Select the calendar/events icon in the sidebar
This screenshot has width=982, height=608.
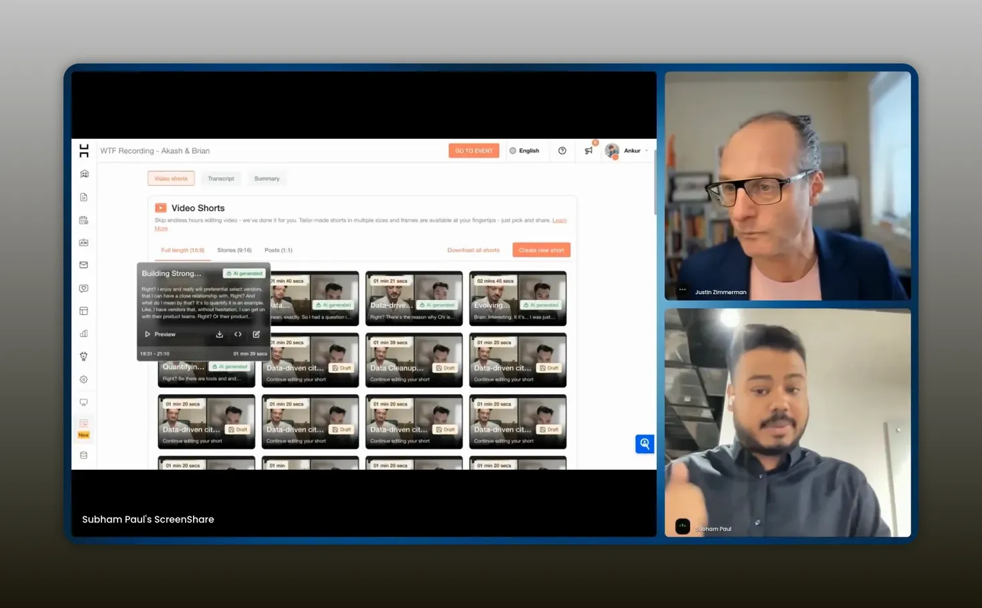[84, 220]
